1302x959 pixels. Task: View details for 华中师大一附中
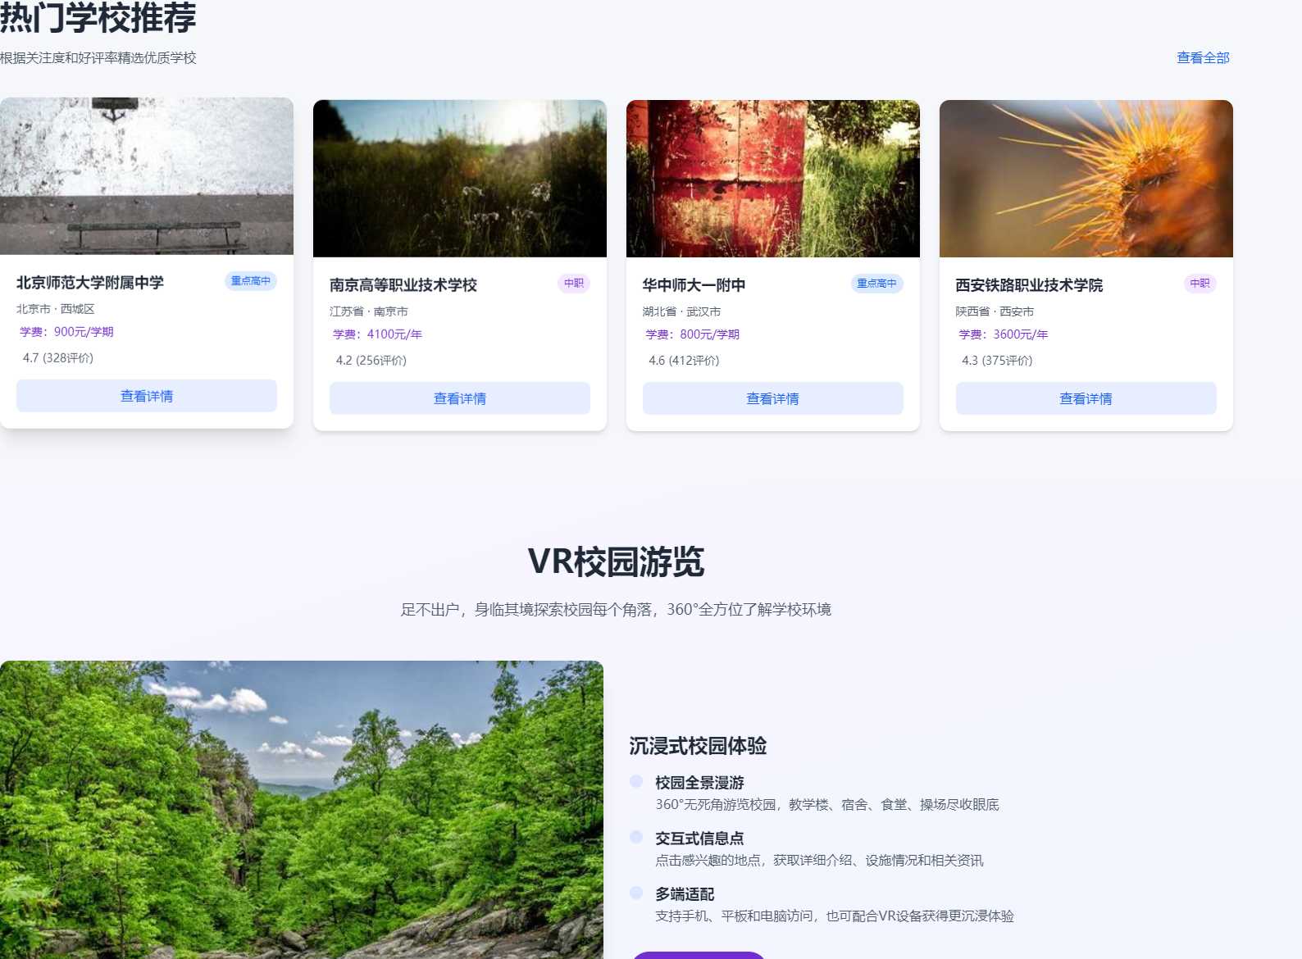click(x=773, y=398)
